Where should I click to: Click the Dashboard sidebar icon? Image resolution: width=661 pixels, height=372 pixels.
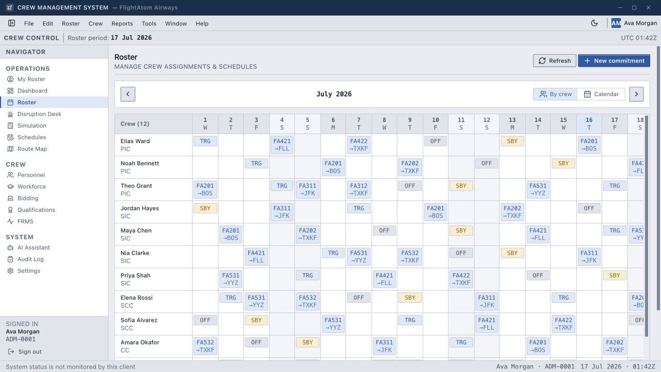pos(10,91)
